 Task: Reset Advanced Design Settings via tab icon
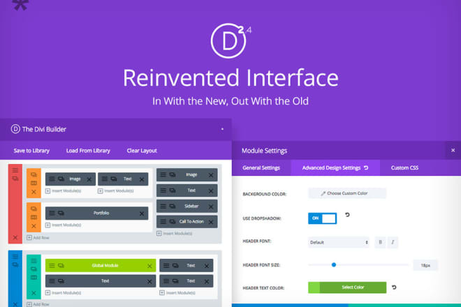pyautogui.click(x=366, y=167)
